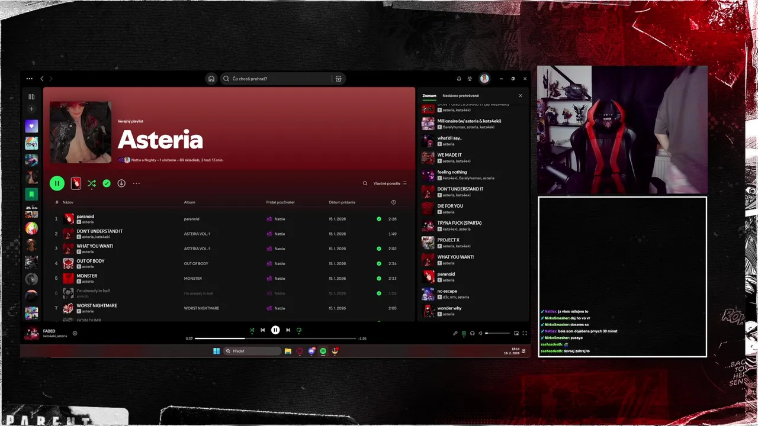Open the user profile avatar menu
Image resolution: width=758 pixels, height=426 pixels.
[484, 79]
